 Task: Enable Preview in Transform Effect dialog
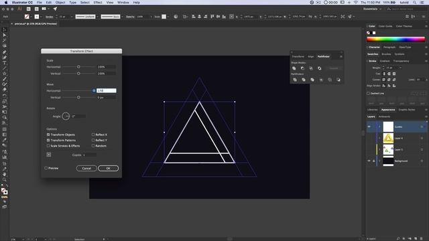click(46, 168)
